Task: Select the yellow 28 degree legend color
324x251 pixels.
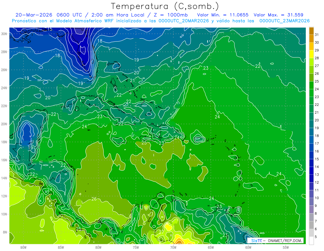Action: [311, 55]
